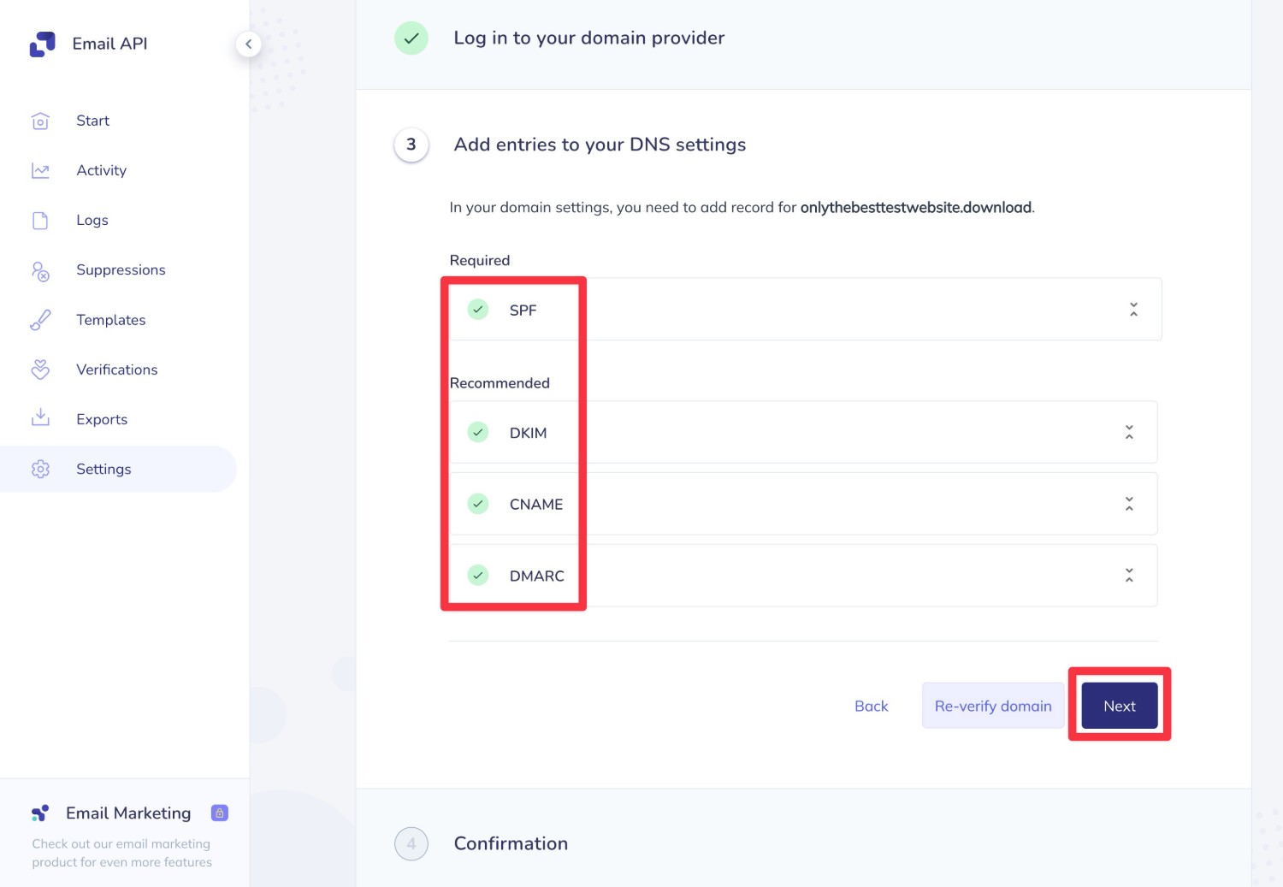
Task: Collapse the sidebar with the chevron button
Action: (248, 44)
